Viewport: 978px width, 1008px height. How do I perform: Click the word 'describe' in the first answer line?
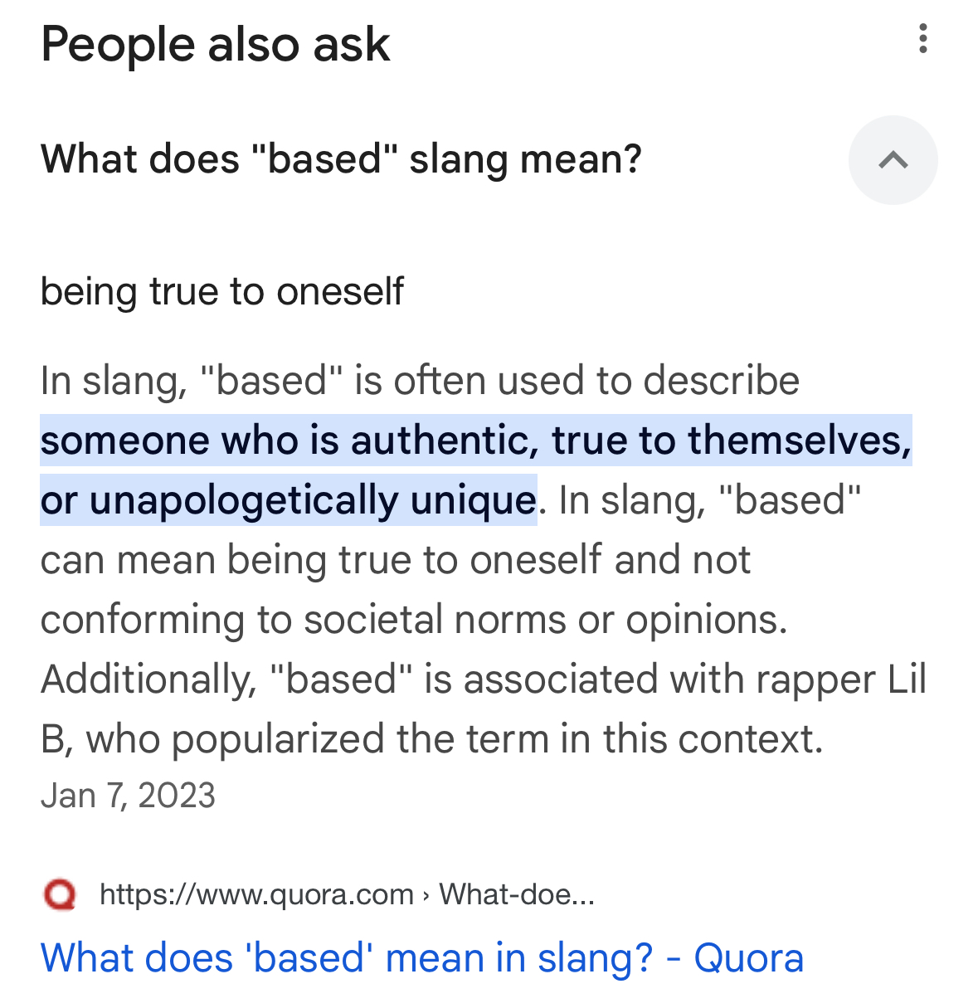point(721,381)
